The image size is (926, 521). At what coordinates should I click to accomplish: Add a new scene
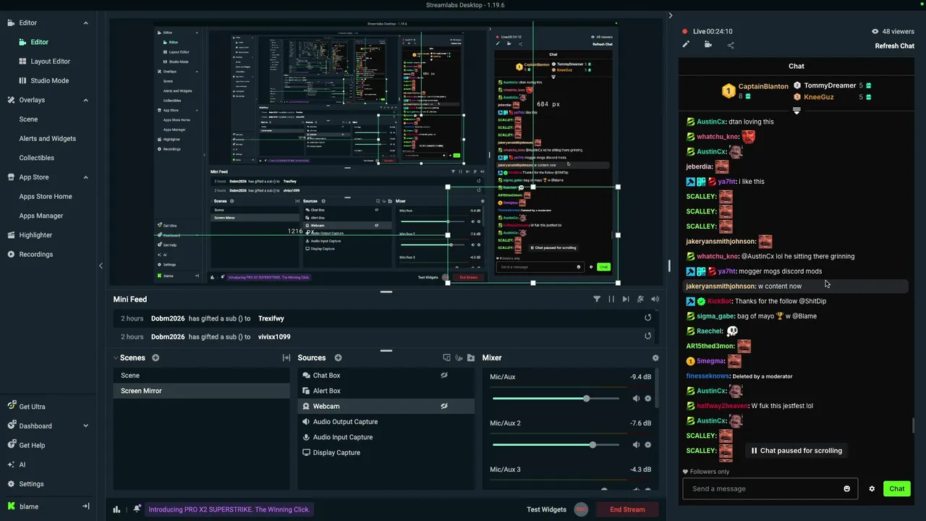click(x=156, y=357)
